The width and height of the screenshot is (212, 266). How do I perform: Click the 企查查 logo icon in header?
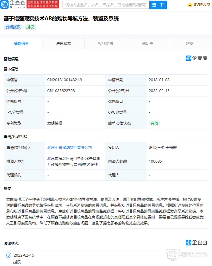tap(4, 5)
